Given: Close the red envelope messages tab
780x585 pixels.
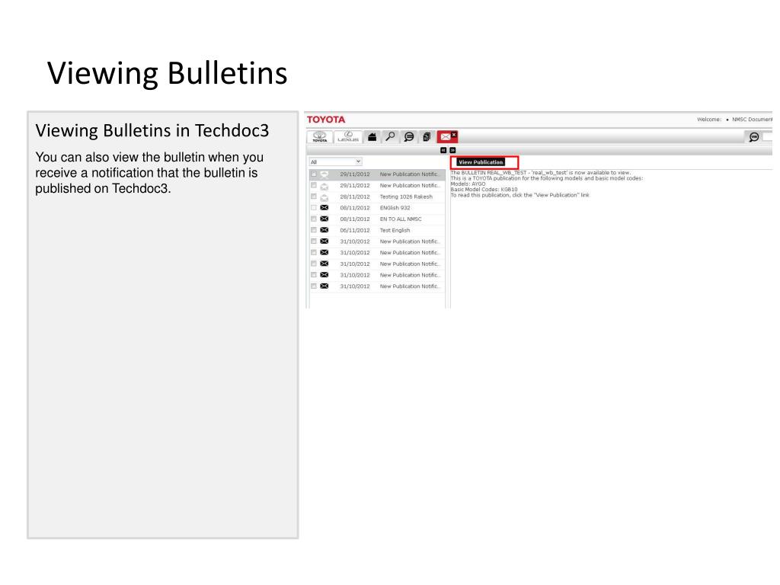Looking at the screenshot, I should pyautogui.click(x=454, y=134).
